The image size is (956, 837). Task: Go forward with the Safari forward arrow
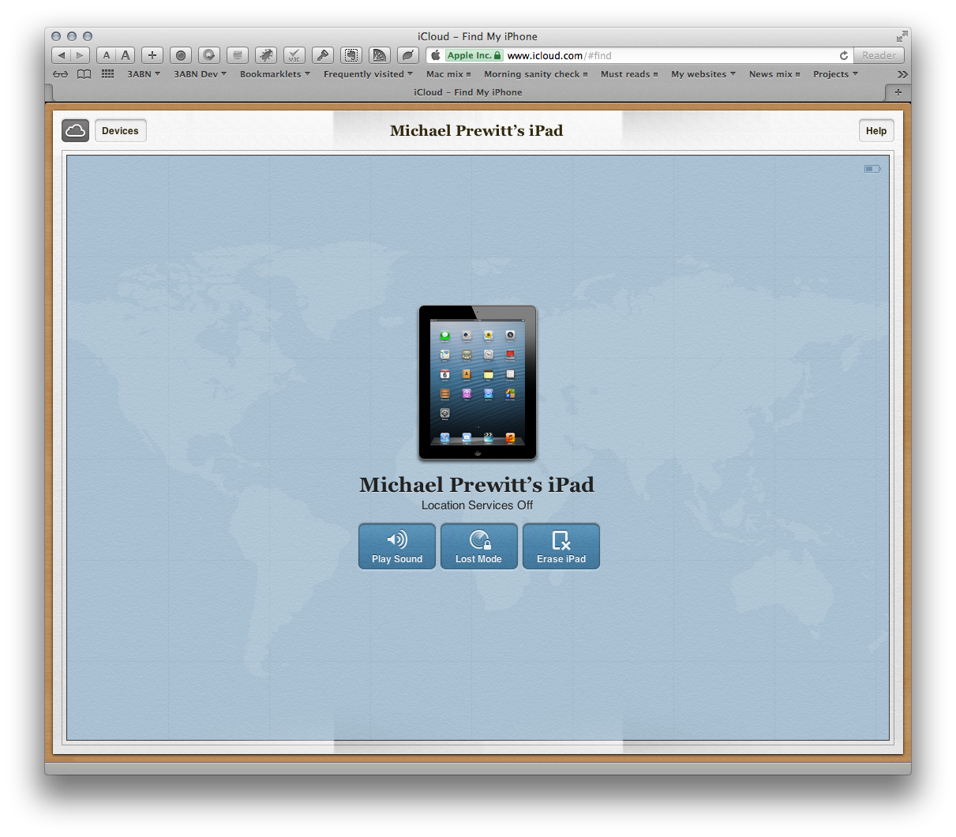point(81,55)
